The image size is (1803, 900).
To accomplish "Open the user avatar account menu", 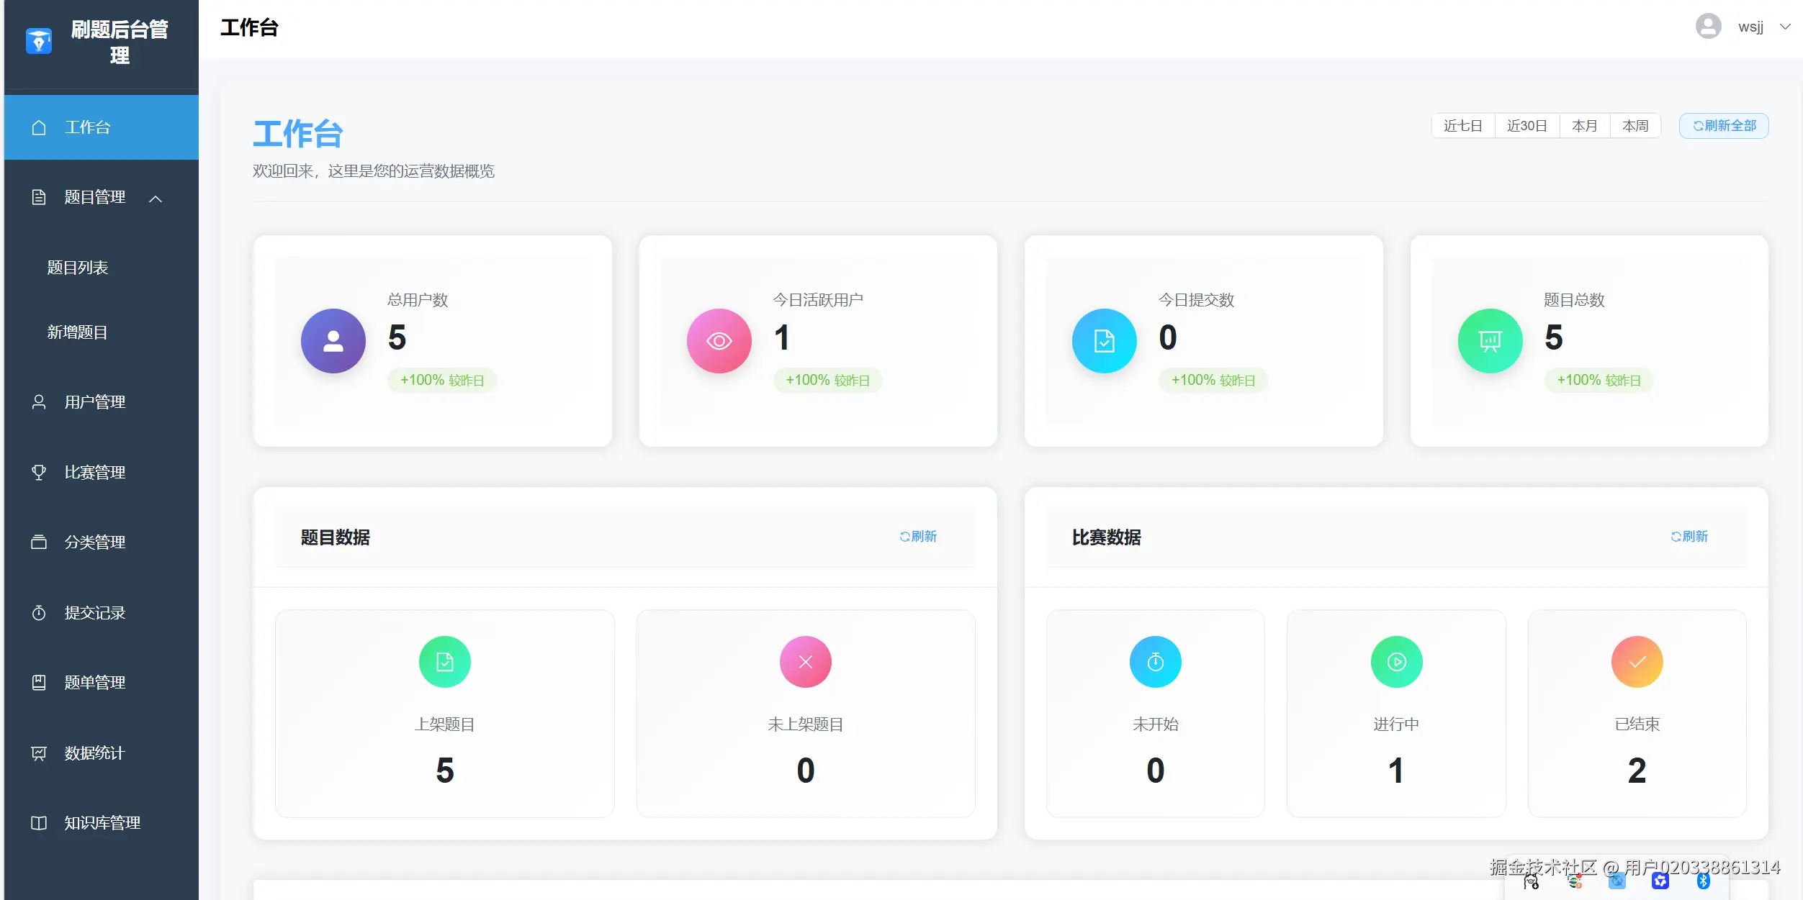I will (x=1708, y=27).
